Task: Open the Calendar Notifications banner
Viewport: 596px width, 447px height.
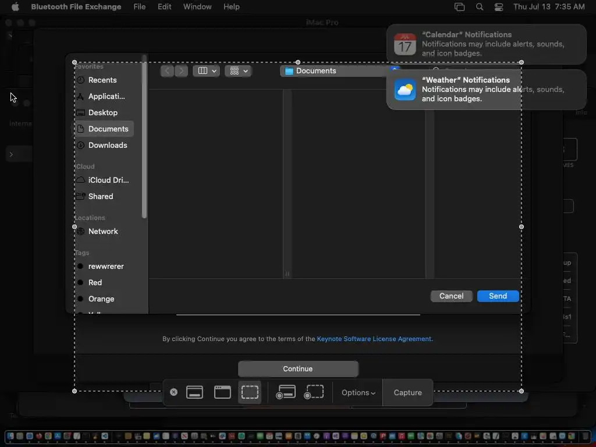Action: (487, 44)
